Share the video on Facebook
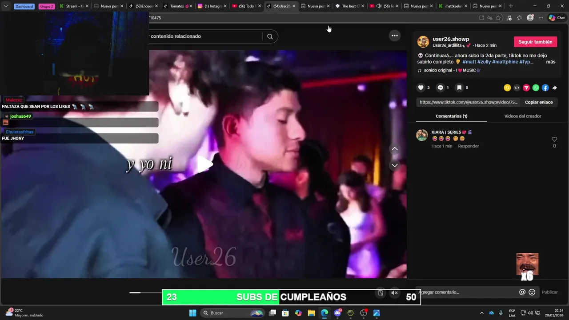This screenshot has height=320, width=569. 545,88
